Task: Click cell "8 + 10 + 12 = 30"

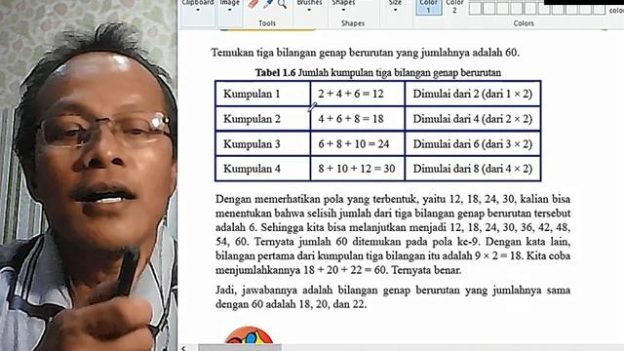Action: point(358,169)
